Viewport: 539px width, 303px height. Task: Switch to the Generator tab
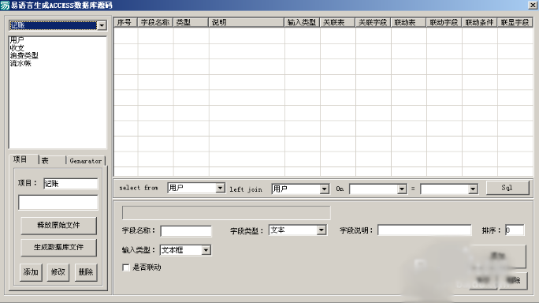coord(86,161)
